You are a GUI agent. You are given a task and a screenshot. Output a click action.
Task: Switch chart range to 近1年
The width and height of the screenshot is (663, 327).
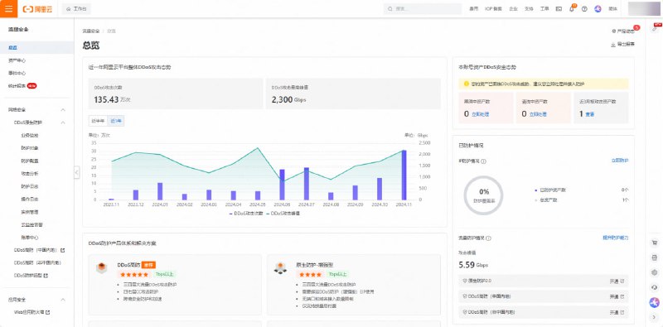click(x=115, y=121)
